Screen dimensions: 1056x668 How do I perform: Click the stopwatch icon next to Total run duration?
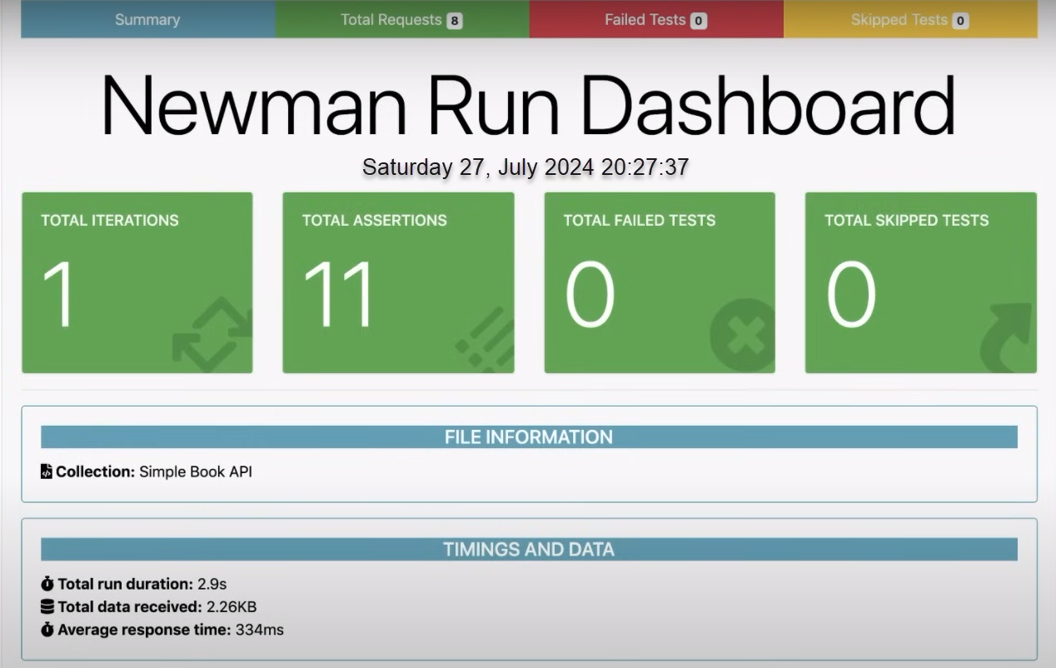click(46, 583)
